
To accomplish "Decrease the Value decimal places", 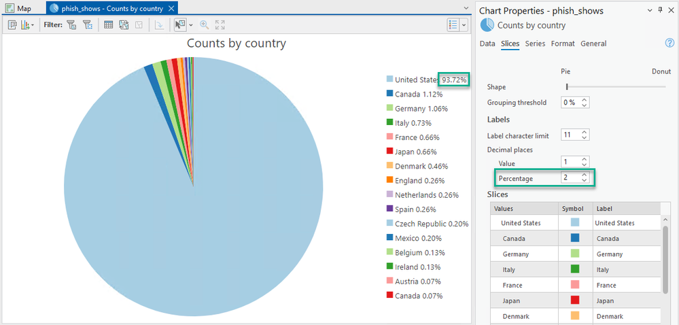I will coord(585,165).
